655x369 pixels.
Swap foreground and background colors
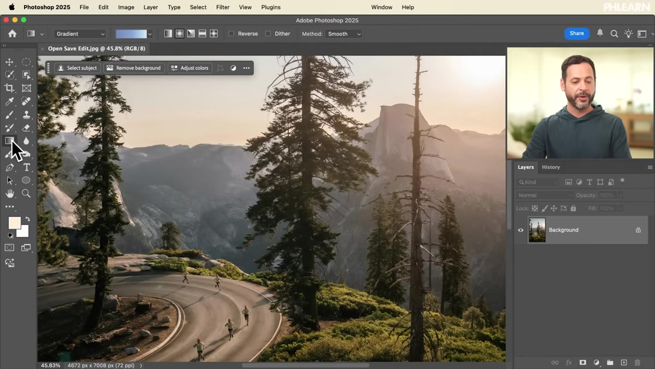[x=27, y=219]
